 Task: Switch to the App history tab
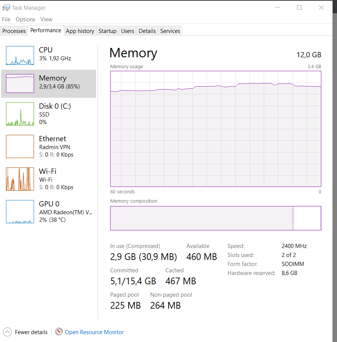point(80,31)
